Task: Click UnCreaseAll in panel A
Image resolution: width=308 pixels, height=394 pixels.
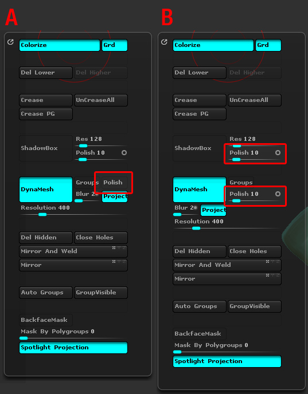Action: tap(101, 100)
